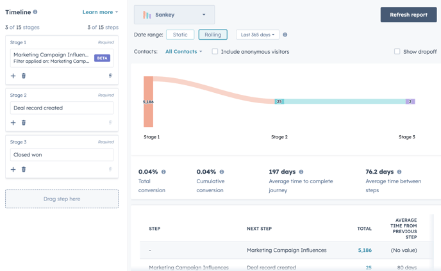Click the 76.2 days value

tap(379, 172)
